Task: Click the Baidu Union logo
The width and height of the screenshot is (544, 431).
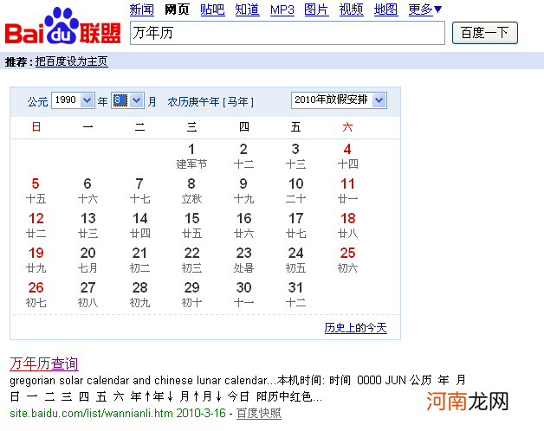Action: pyautogui.click(x=63, y=28)
